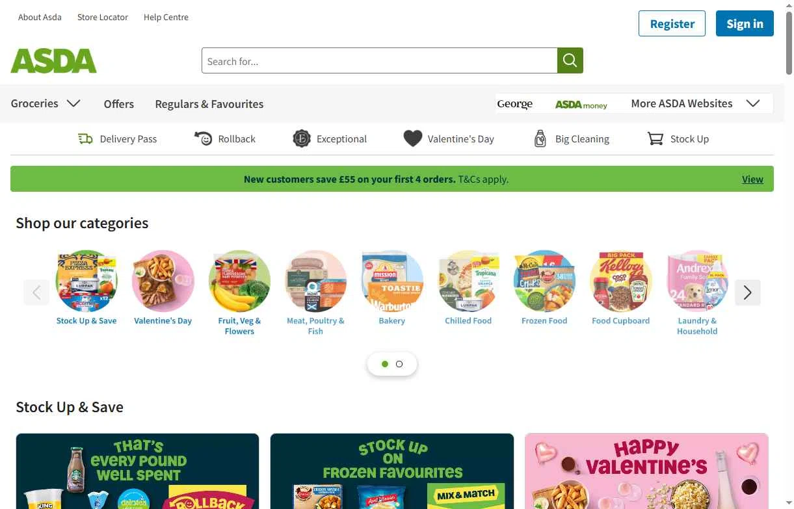This screenshot has width=794, height=509.
Task: Click the Valentine's Day heart icon
Action: point(412,138)
